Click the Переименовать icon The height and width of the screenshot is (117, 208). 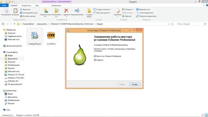pos(77,11)
